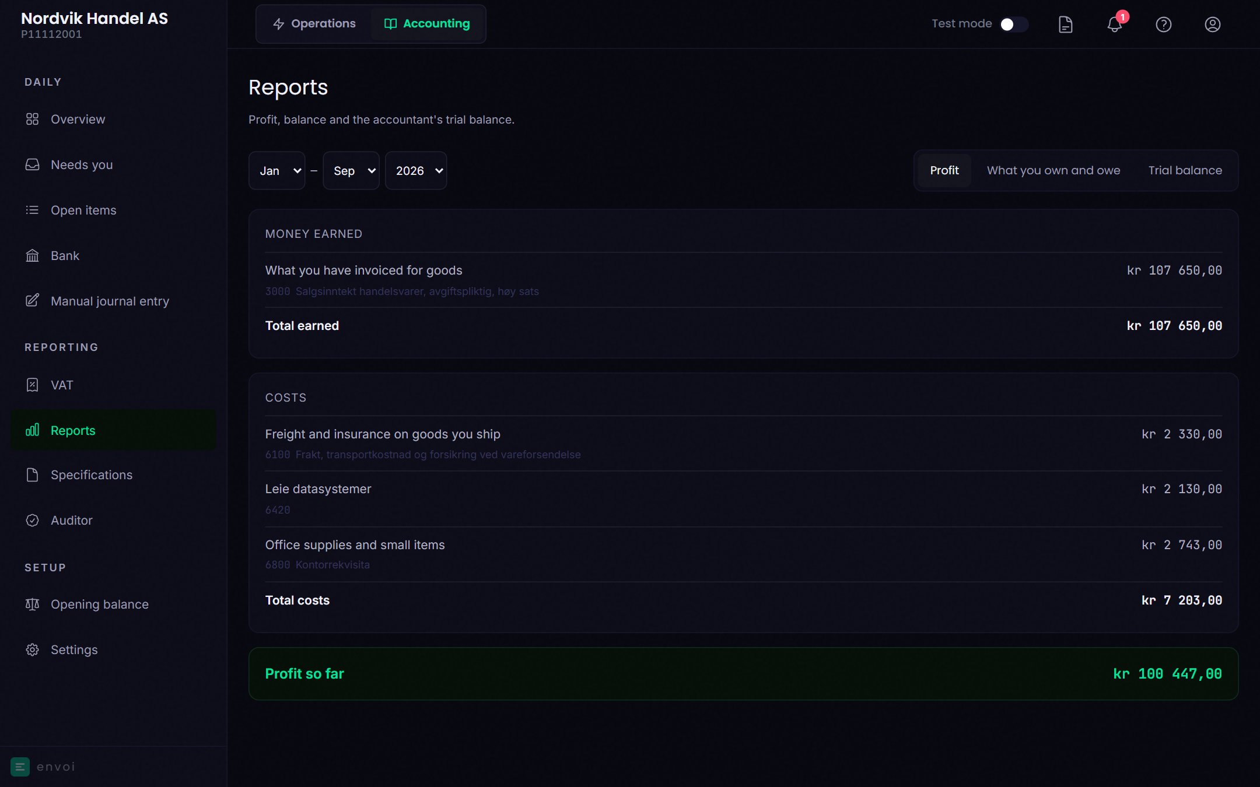
Task: Select the Profit report tab
Action: pyautogui.click(x=944, y=170)
